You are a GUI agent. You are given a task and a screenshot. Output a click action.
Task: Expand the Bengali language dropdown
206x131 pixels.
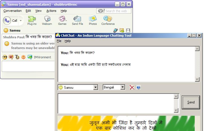pos(122,87)
